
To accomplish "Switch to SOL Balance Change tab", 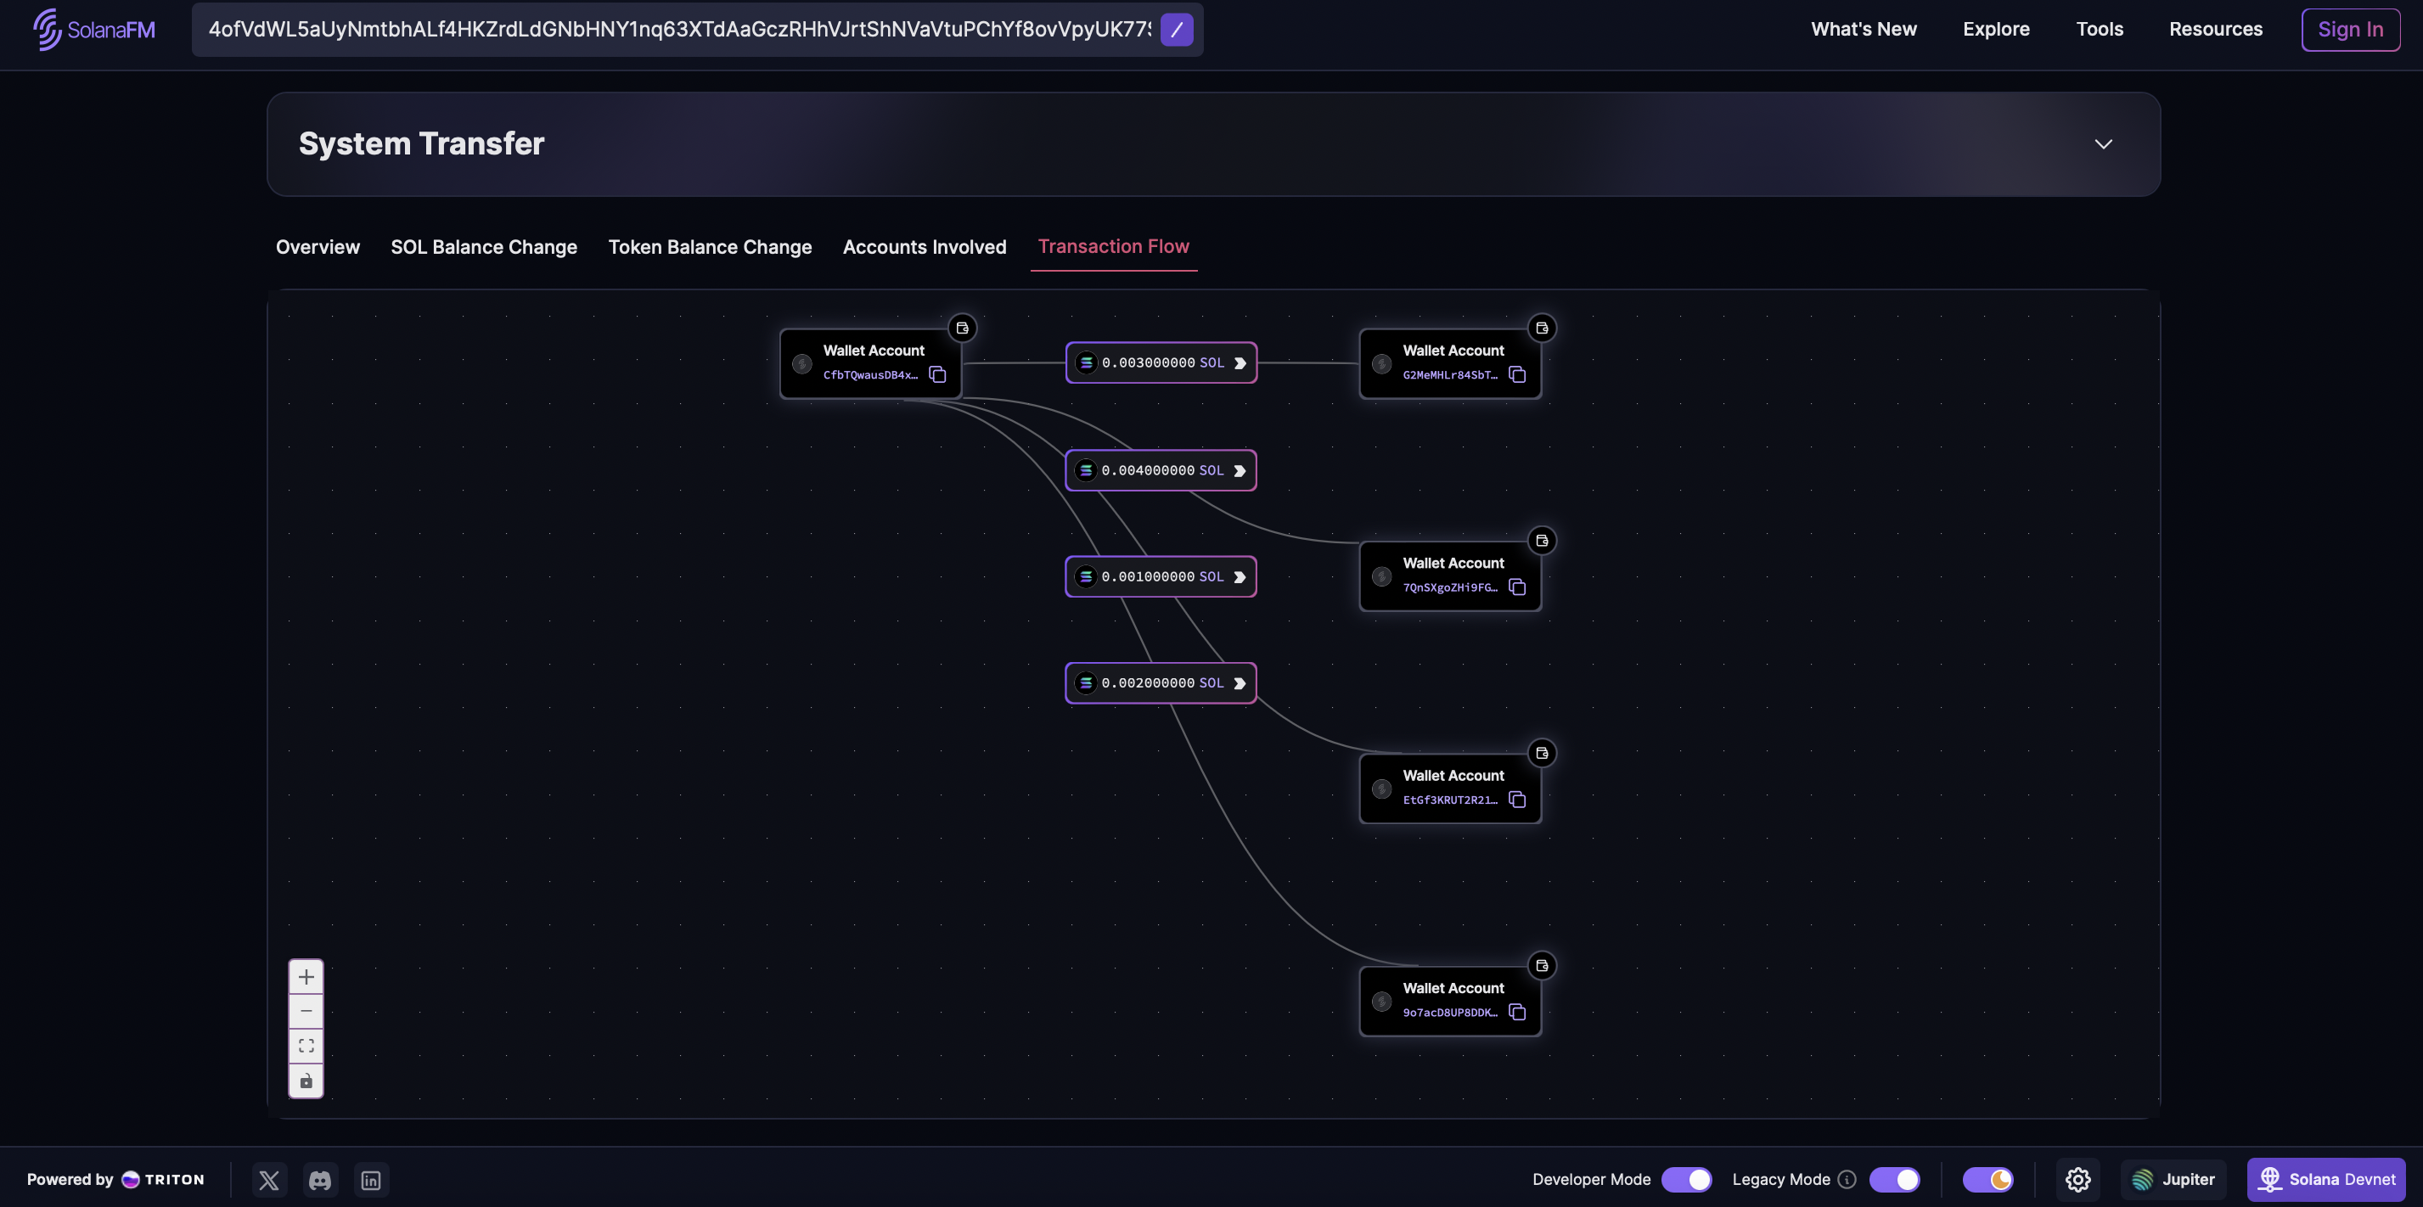I will point(483,246).
